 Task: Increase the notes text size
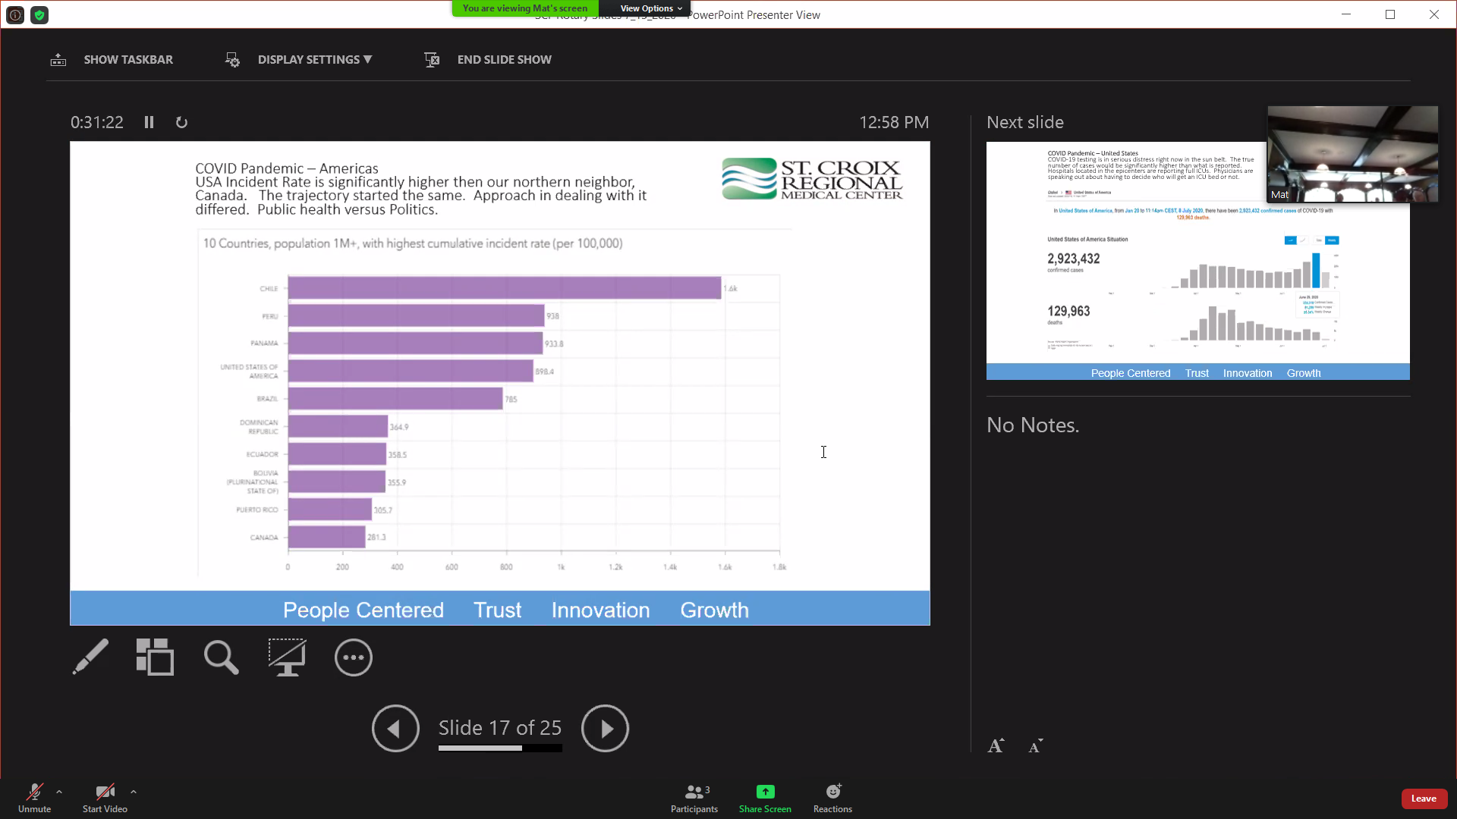click(x=996, y=746)
